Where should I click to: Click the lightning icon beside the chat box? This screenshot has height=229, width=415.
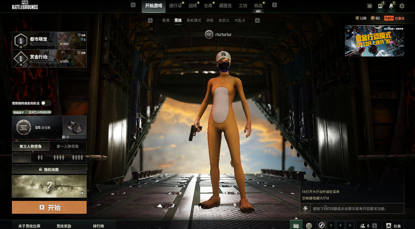point(305,208)
